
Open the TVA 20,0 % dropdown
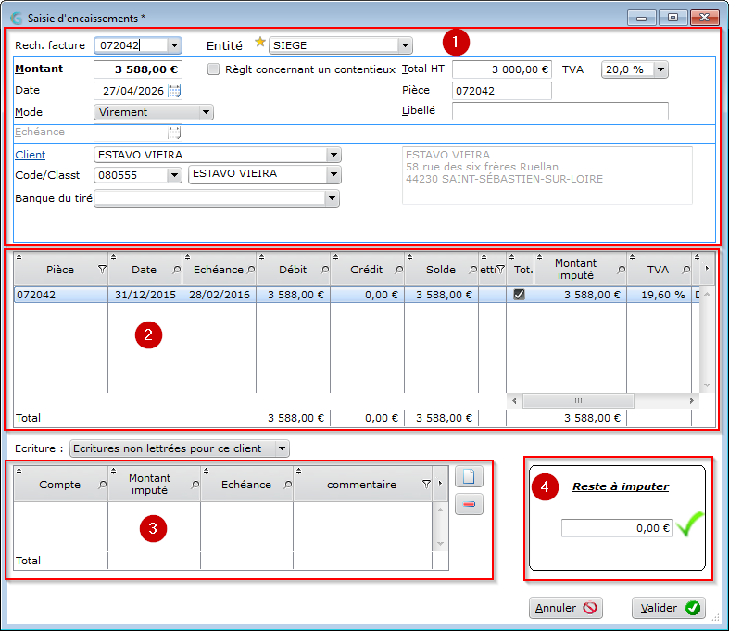[660, 69]
